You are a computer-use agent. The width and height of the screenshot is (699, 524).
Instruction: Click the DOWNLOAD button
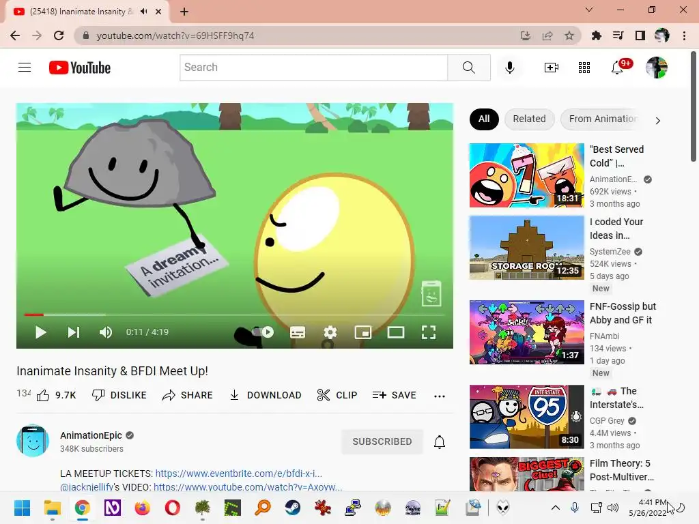(266, 395)
